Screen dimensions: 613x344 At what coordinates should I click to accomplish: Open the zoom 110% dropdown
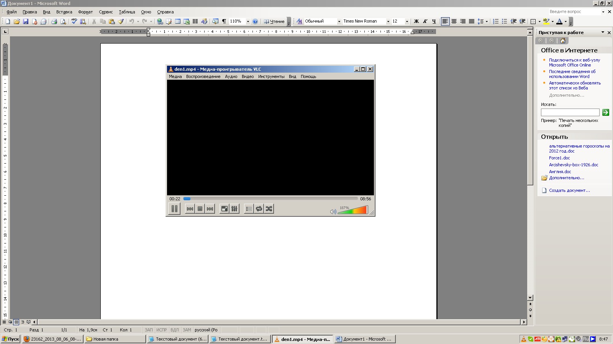point(248,21)
